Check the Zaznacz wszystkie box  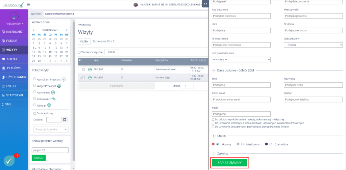[79, 52]
